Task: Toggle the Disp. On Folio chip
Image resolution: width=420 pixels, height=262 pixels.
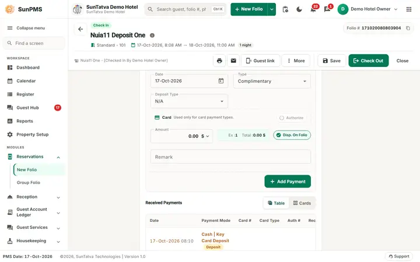Action: 292,135
